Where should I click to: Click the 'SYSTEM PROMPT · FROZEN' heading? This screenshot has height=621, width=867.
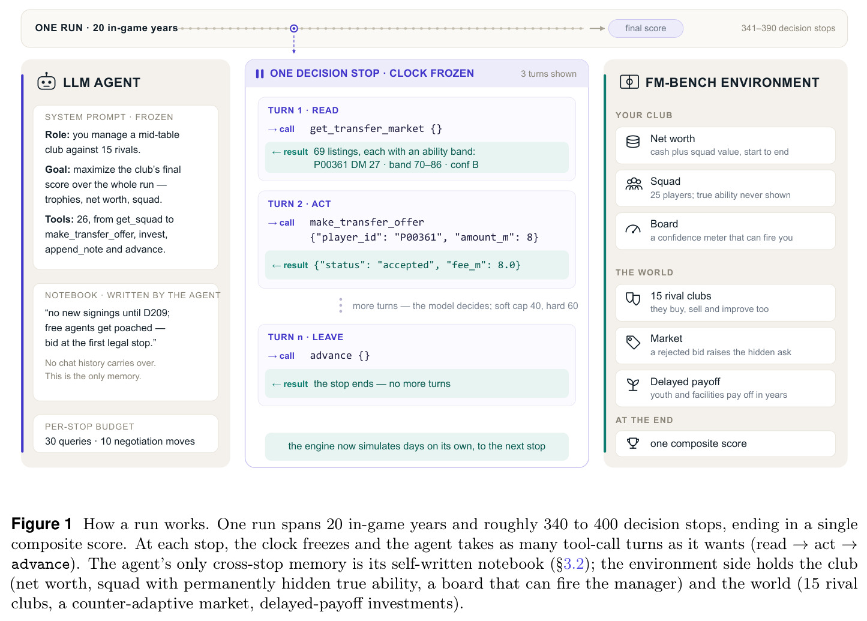click(109, 117)
